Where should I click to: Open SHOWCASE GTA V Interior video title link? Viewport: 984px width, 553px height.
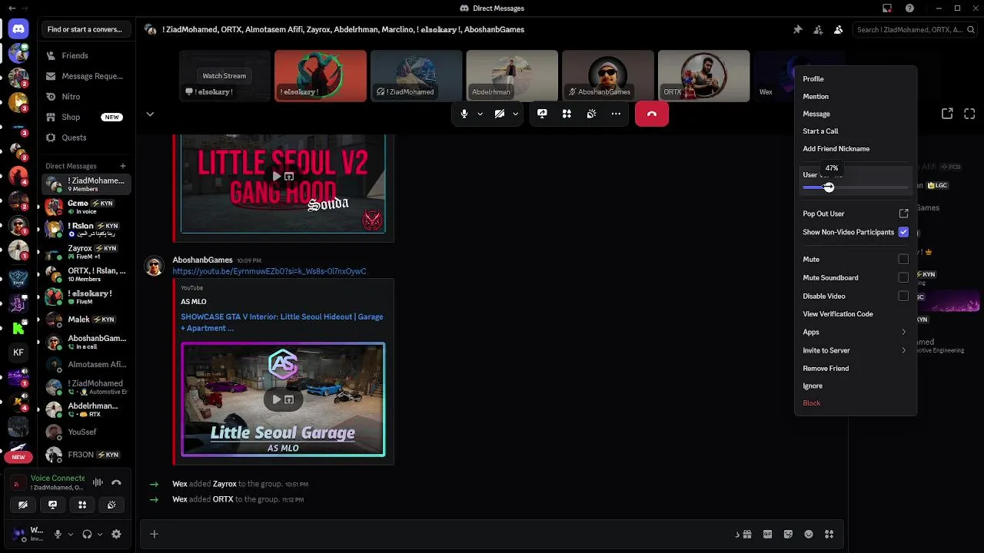click(x=281, y=322)
